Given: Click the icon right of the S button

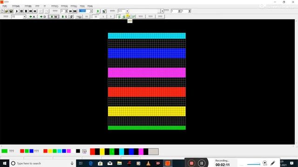Looking at the screenshot, I should point(71,17).
